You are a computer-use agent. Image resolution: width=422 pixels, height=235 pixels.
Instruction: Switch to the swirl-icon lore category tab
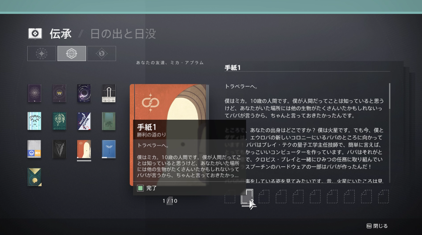coord(102,53)
